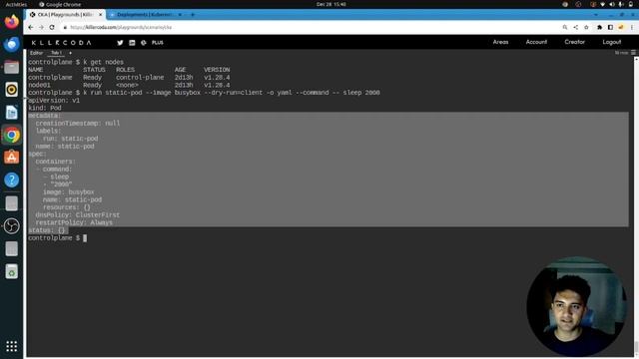This screenshot has height=359, width=639.
Task: Go forward in Chrome
Action: click(x=41, y=27)
